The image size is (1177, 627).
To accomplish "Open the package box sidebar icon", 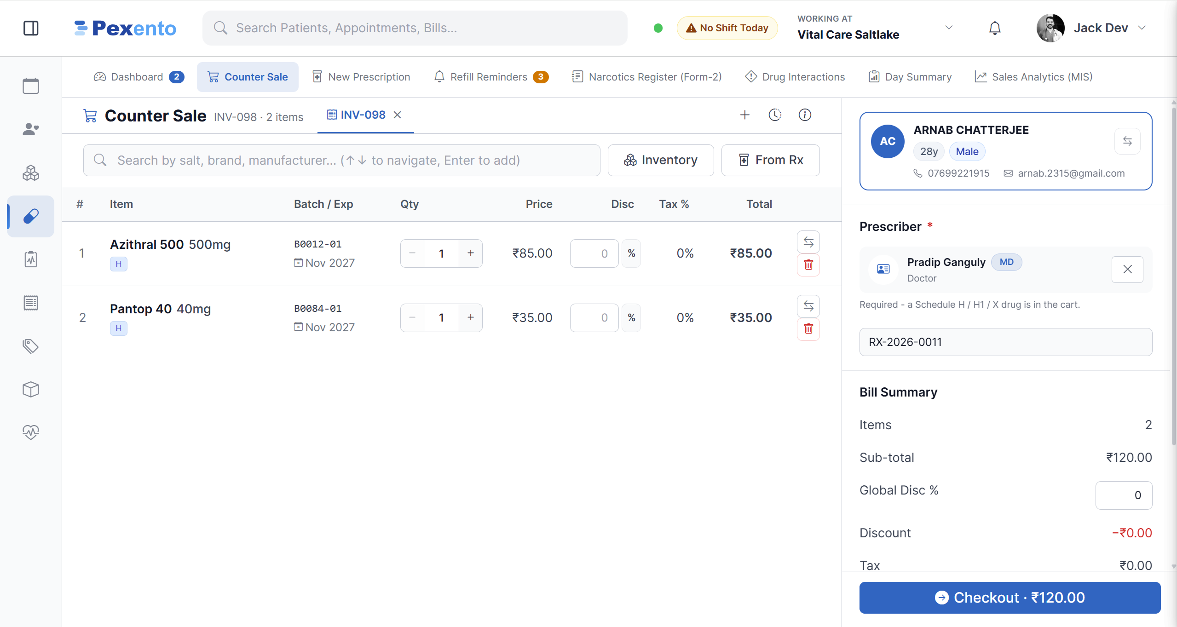I will (x=31, y=390).
